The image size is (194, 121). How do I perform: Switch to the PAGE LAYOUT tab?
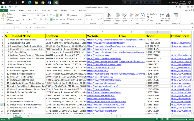pos(33,11)
